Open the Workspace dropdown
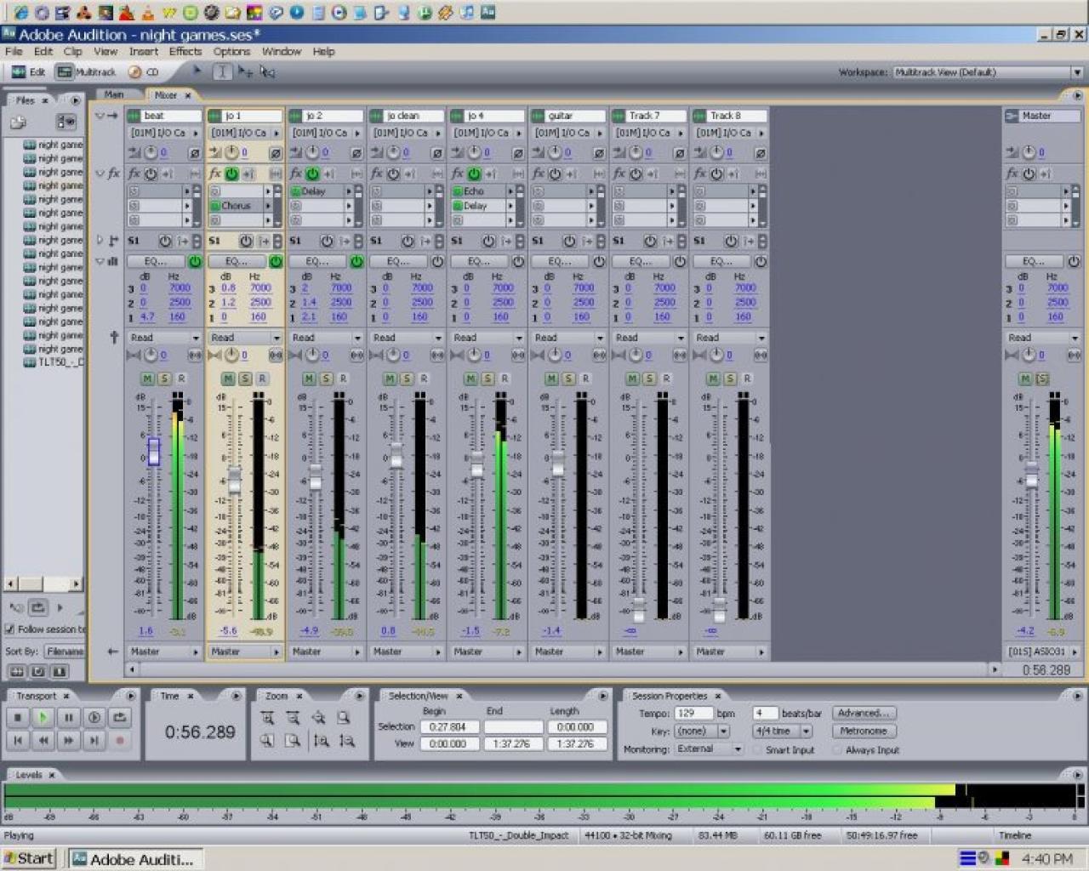The image size is (1089, 871). pos(987,72)
